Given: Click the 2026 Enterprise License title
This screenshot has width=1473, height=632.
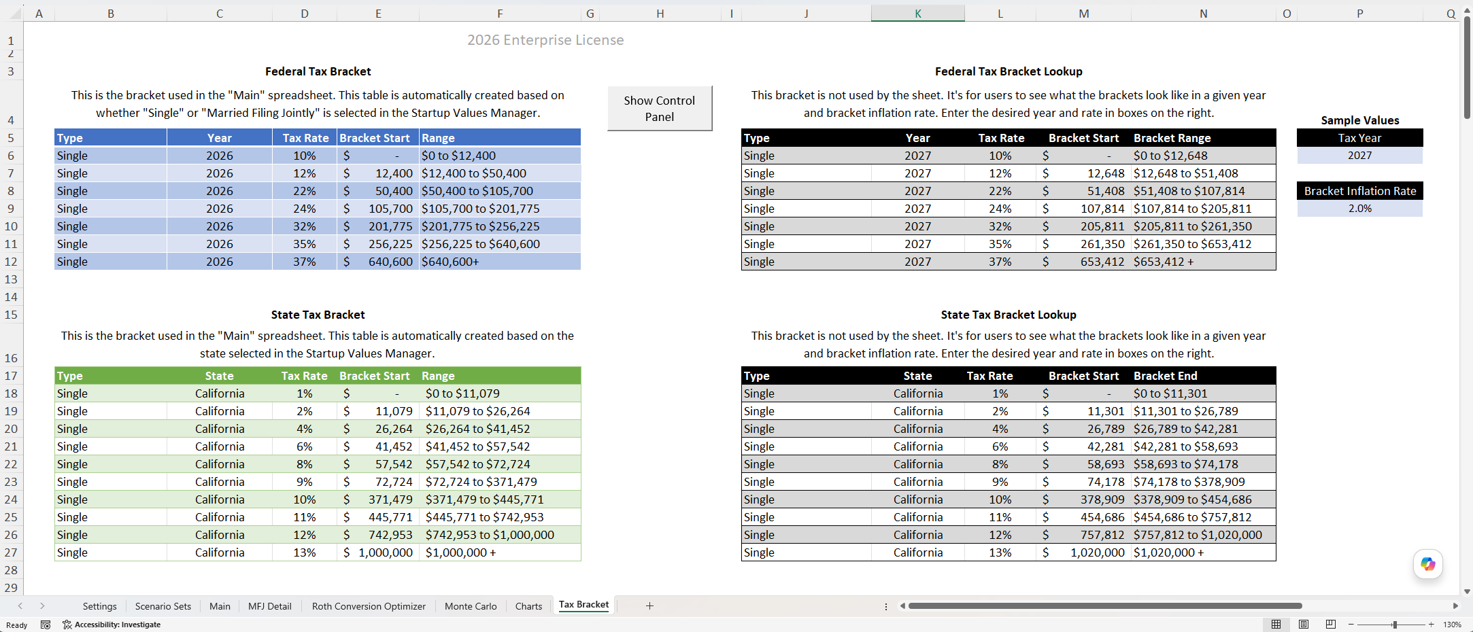Looking at the screenshot, I should 545,40.
